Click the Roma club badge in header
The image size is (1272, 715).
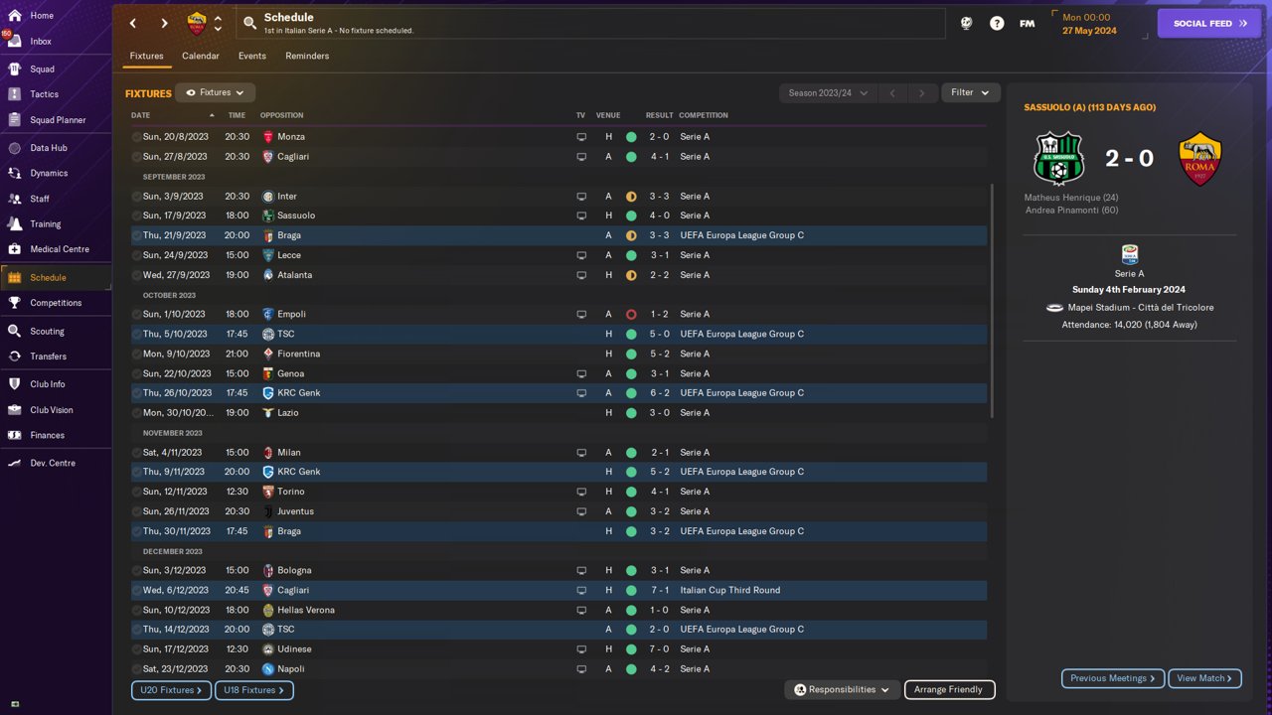pyautogui.click(x=197, y=23)
